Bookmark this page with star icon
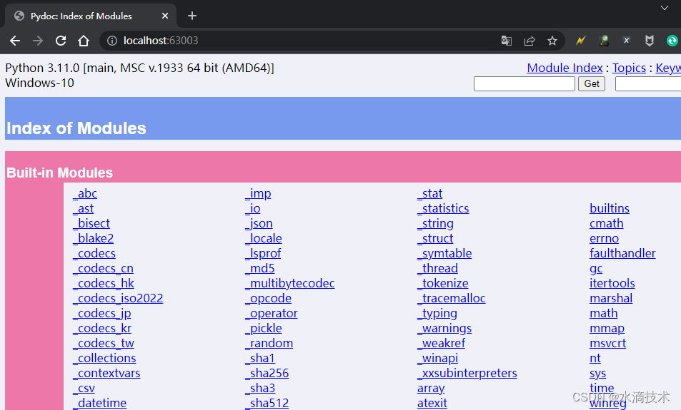The height and width of the screenshot is (410, 681). pos(552,41)
